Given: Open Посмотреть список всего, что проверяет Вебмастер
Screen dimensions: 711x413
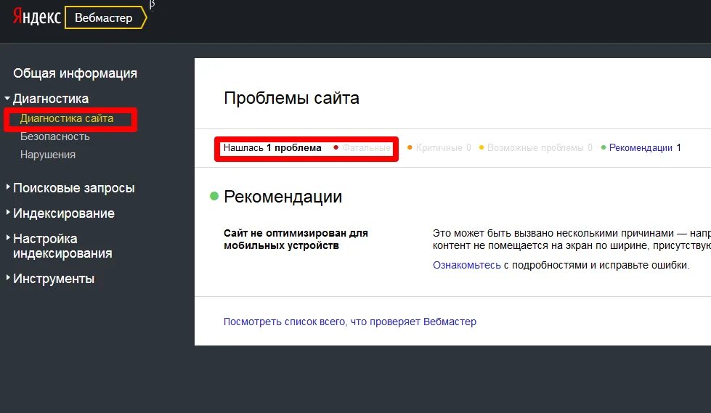Looking at the screenshot, I should pyautogui.click(x=349, y=322).
